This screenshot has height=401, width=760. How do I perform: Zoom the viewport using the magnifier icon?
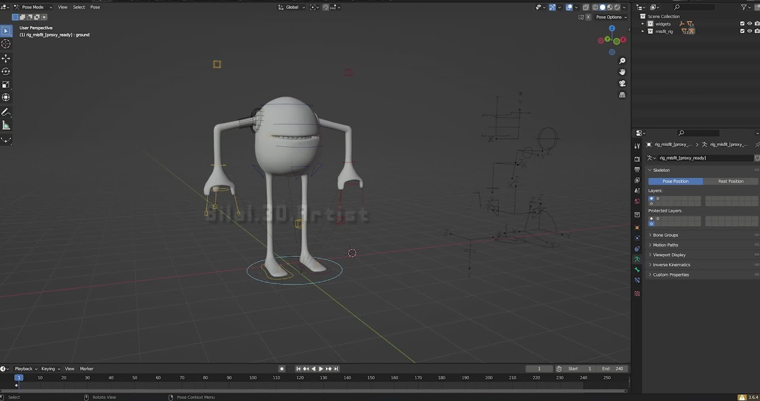tap(622, 61)
